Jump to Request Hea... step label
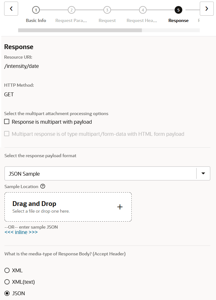This screenshot has height=300, width=216. pos(142,20)
